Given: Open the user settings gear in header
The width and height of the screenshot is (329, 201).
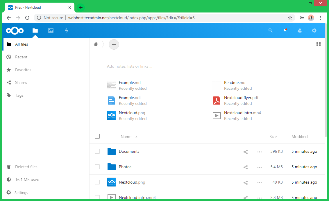Looking at the screenshot, I should coord(314,30).
